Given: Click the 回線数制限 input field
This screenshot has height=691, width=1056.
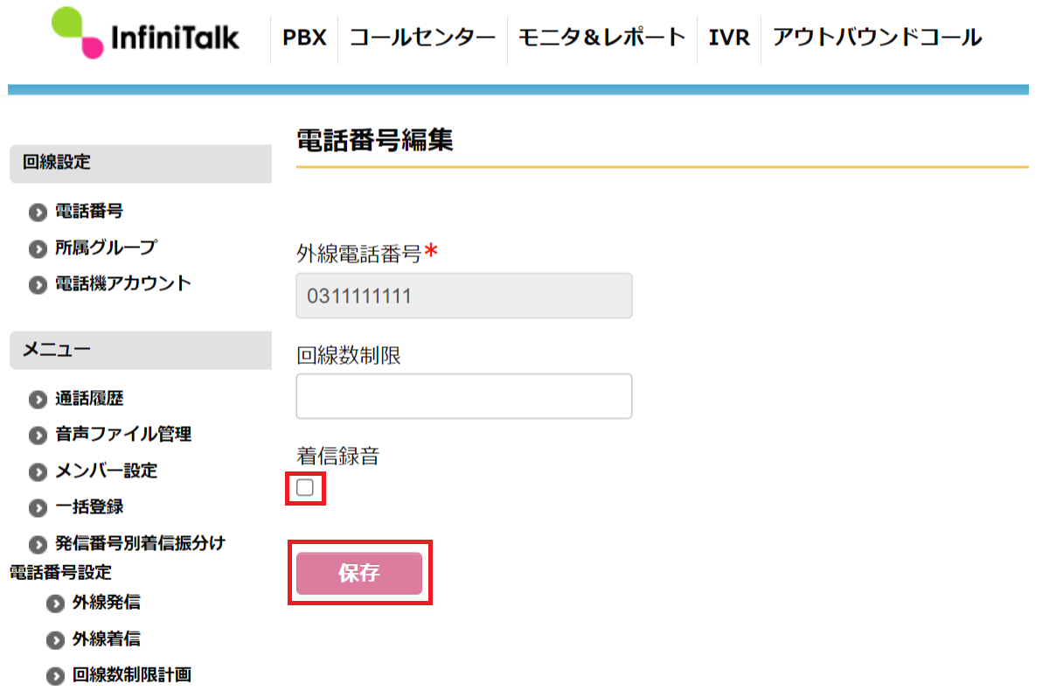Looking at the screenshot, I should point(464,396).
